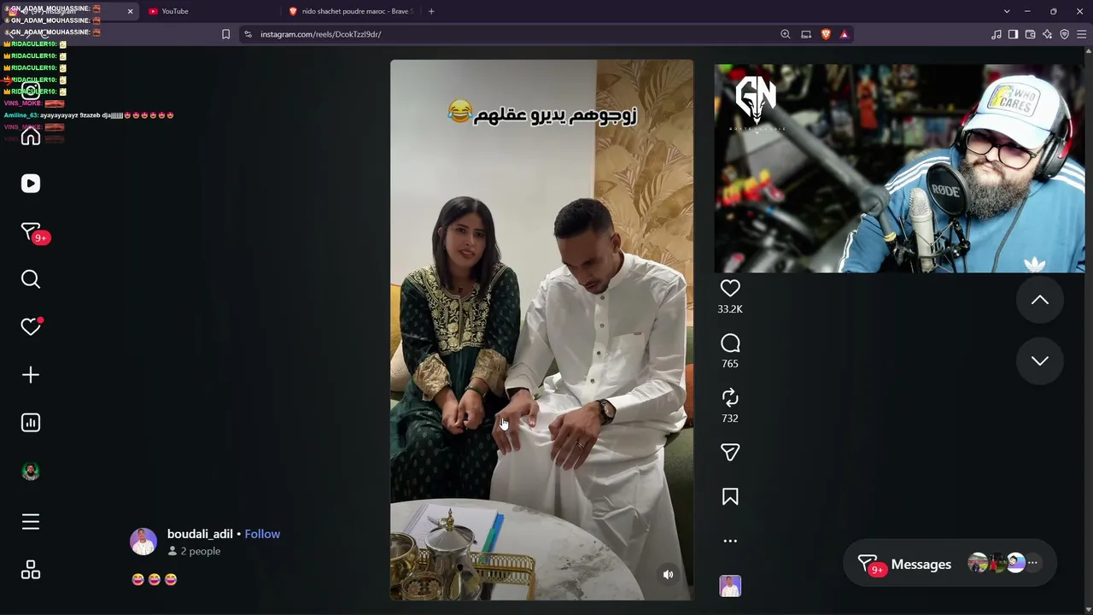The image size is (1093, 615).
Task: Open the media playback control
Action: pyautogui.click(x=997, y=34)
